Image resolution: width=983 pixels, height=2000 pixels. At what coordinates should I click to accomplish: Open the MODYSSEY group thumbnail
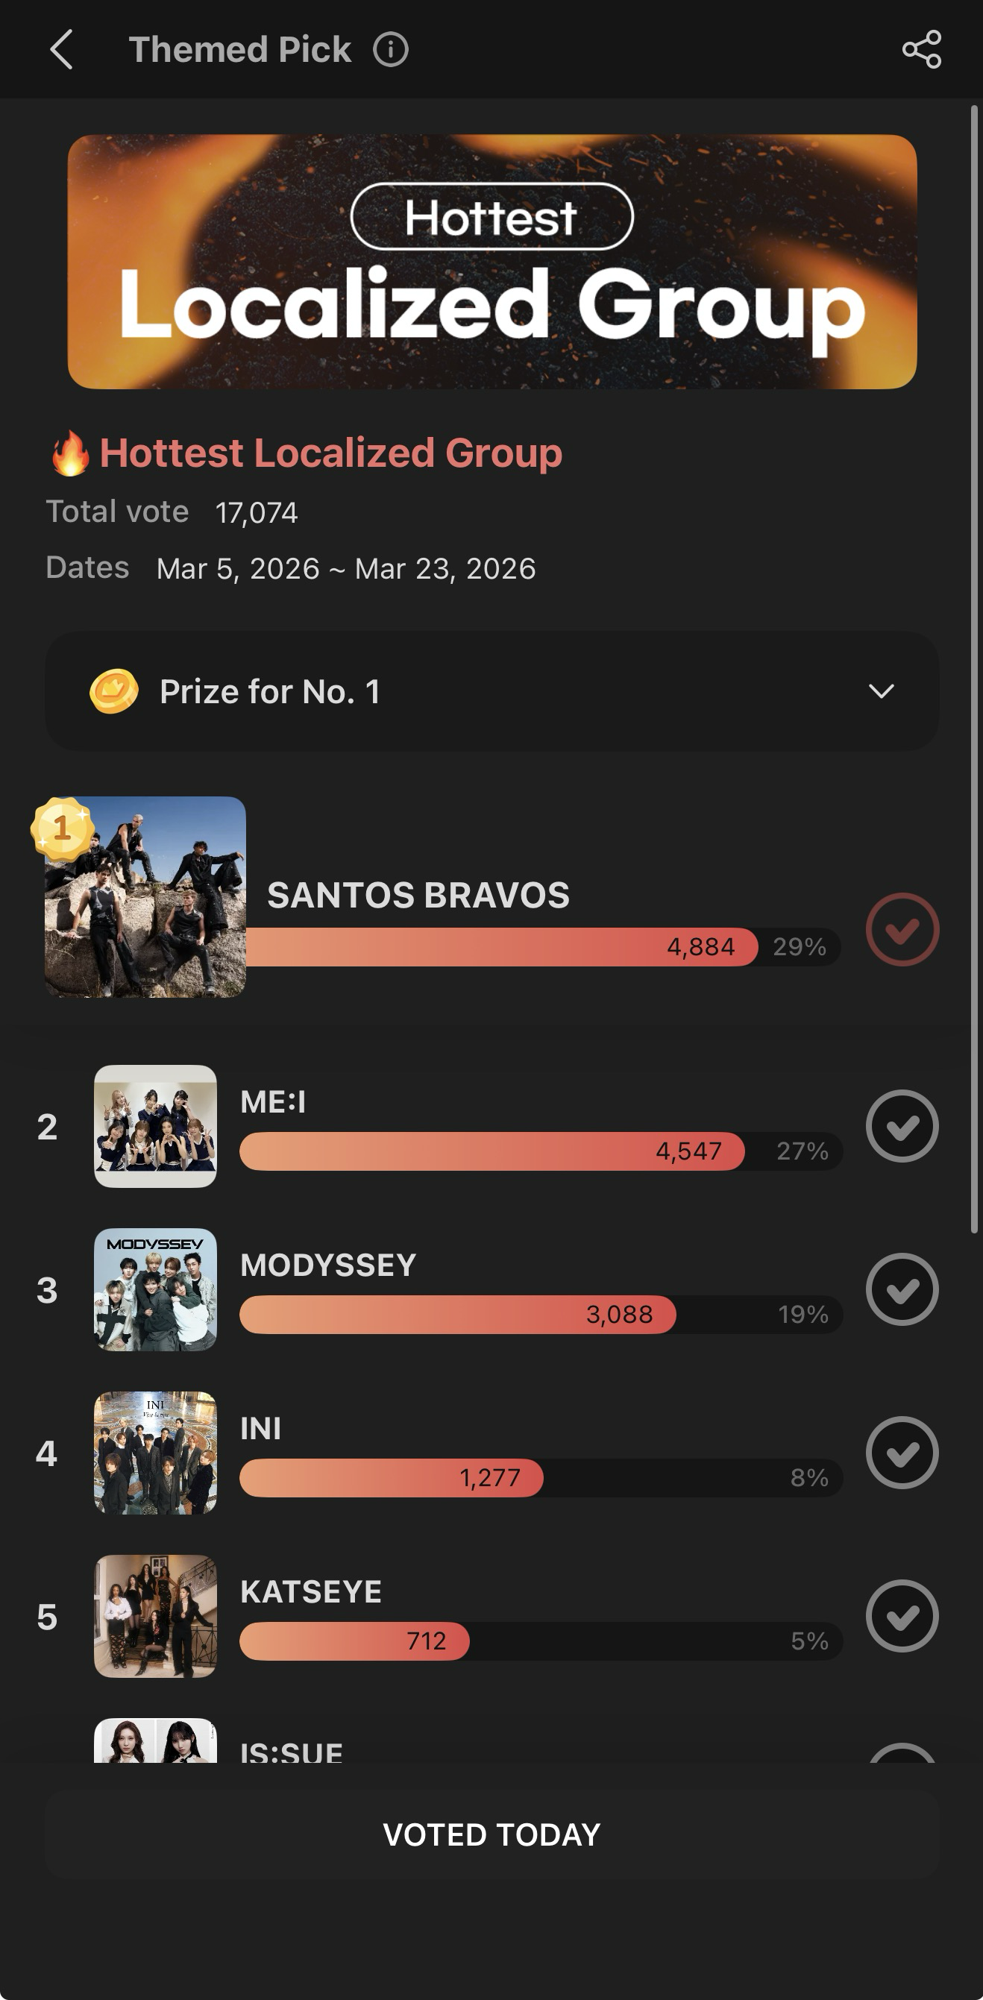155,1289
